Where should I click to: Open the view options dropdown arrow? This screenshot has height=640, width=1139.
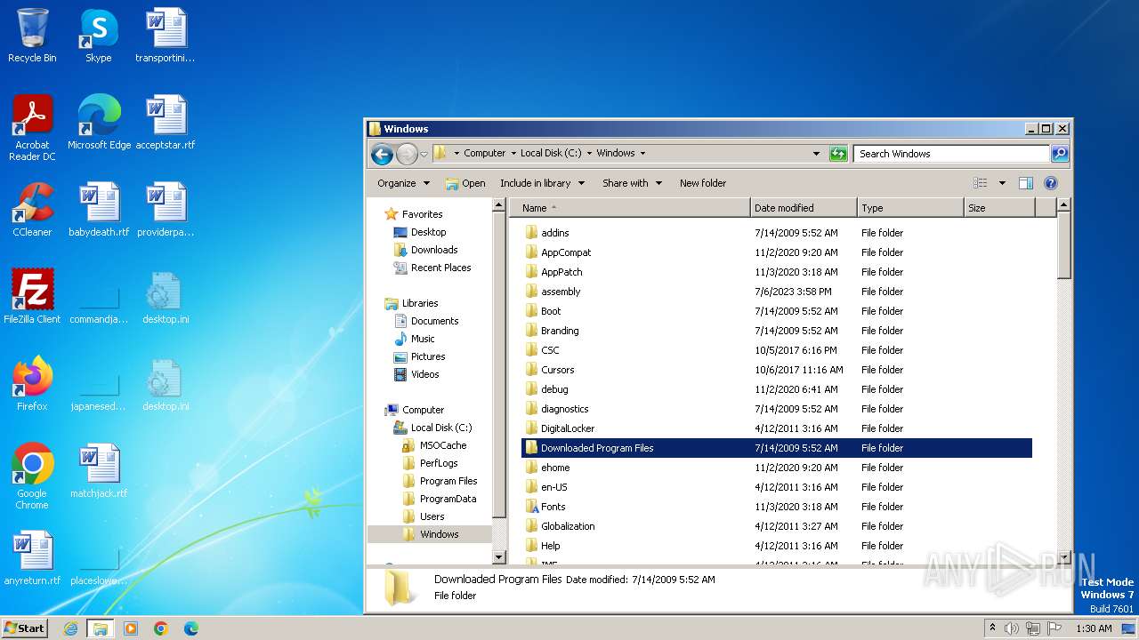coord(1002,183)
